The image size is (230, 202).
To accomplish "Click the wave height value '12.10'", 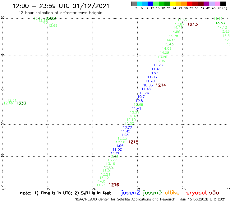I will pyautogui.click(x=131, y=120).
